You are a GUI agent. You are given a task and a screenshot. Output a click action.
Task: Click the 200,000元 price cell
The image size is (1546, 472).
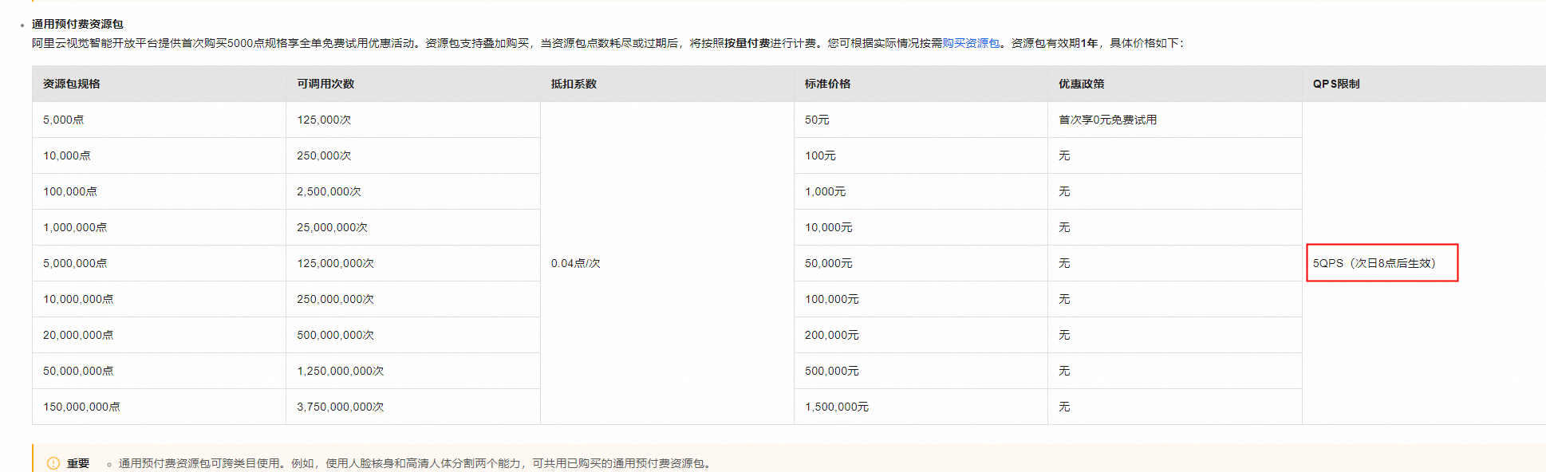coord(921,335)
